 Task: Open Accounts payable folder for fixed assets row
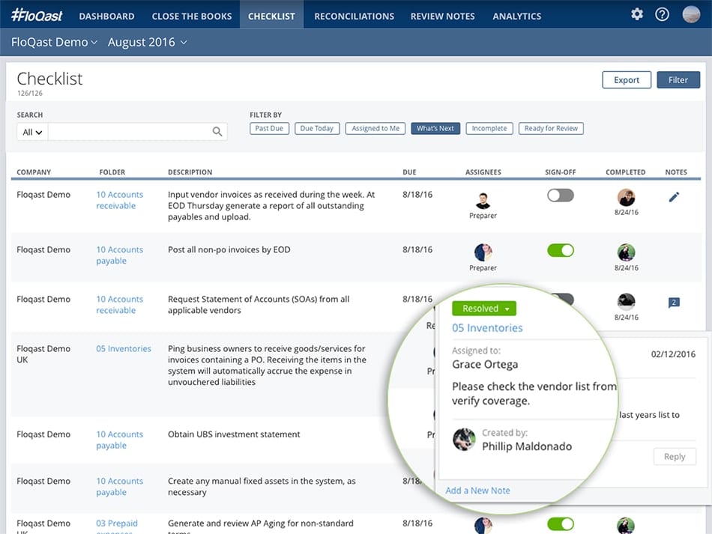coord(119,486)
